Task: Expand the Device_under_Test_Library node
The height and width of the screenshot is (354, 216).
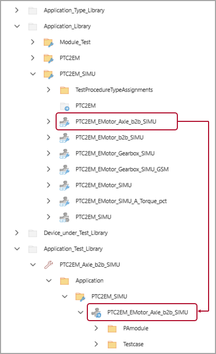Action: click(x=17, y=233)
